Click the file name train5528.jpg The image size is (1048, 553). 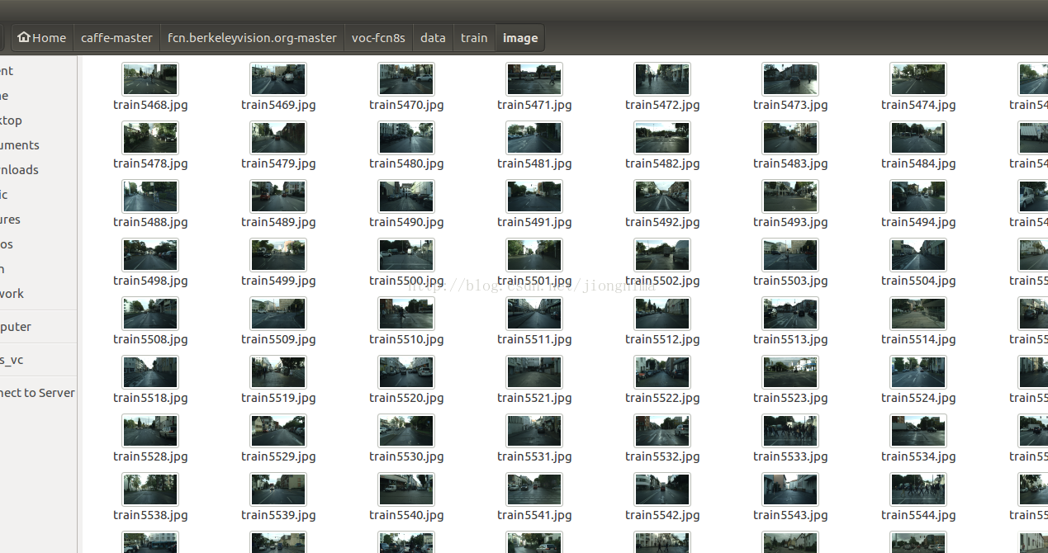tap(150, 456)
